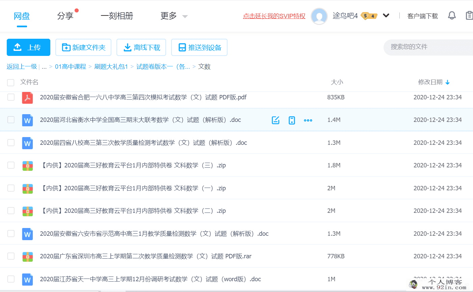Click the zip icon of 文科数学（三）
Viewport: 473px width, 292px height.
tap(27, 166)
